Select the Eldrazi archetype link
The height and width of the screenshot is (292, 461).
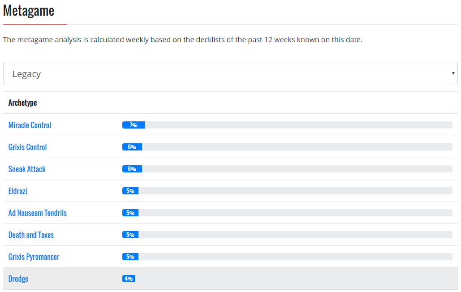[x=17, y=191]
